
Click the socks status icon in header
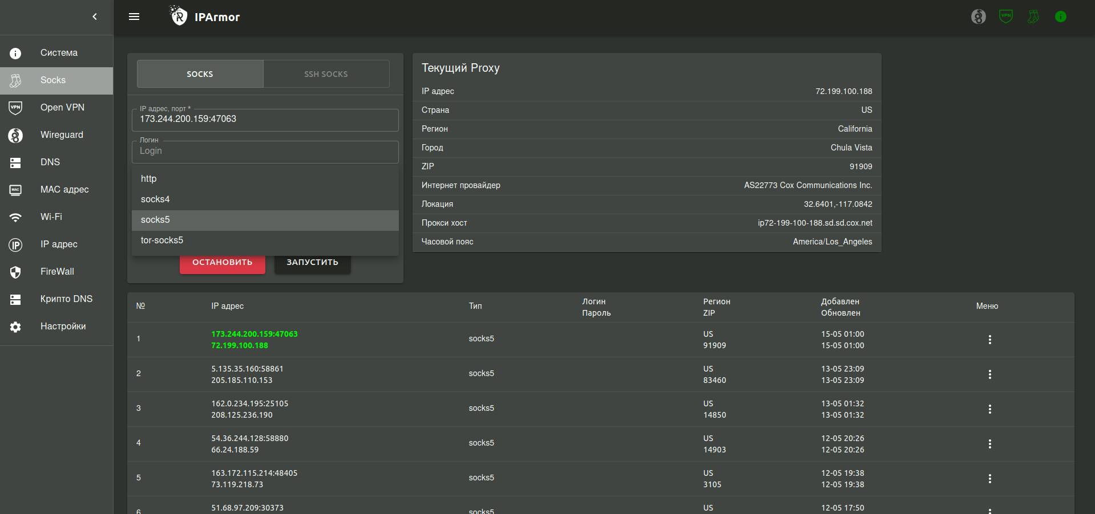[1033, 17]
